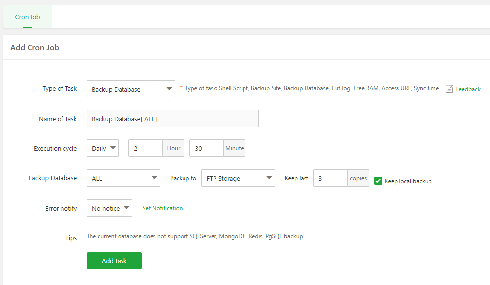This screenshot has width=490, height=285.
Task: Click the Type of task hint text
Action: point(312,88)
